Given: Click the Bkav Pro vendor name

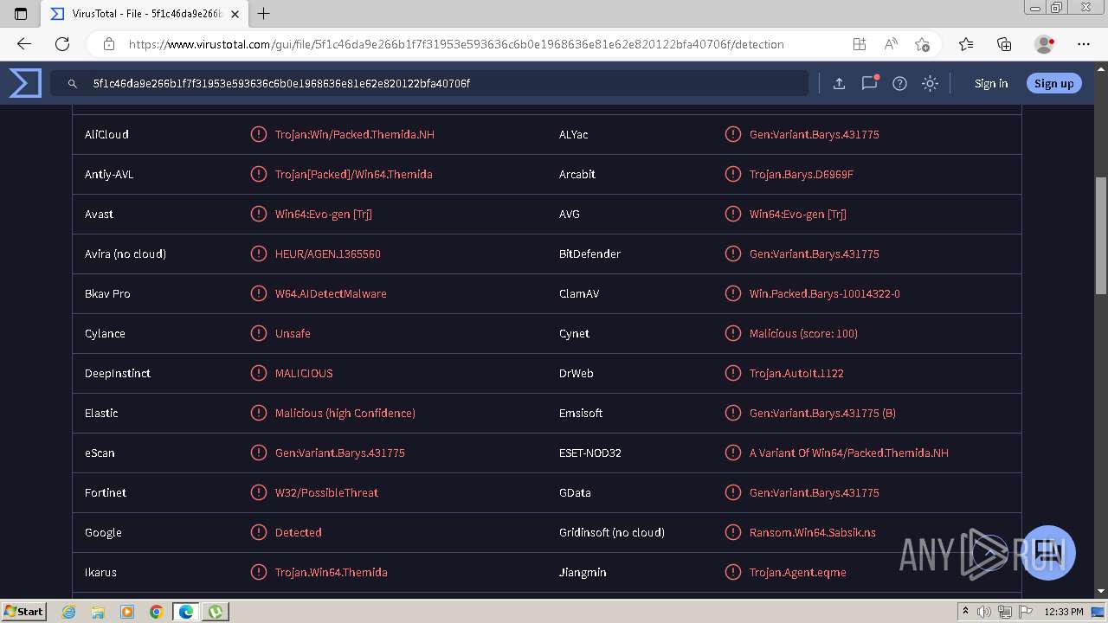Looking at the screenshot, I should coord(107,293).
